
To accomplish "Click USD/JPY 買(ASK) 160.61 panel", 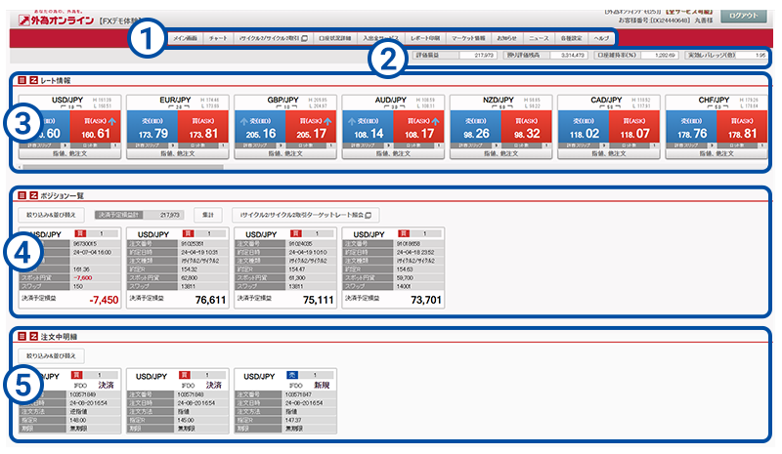I will click(95, 127).
